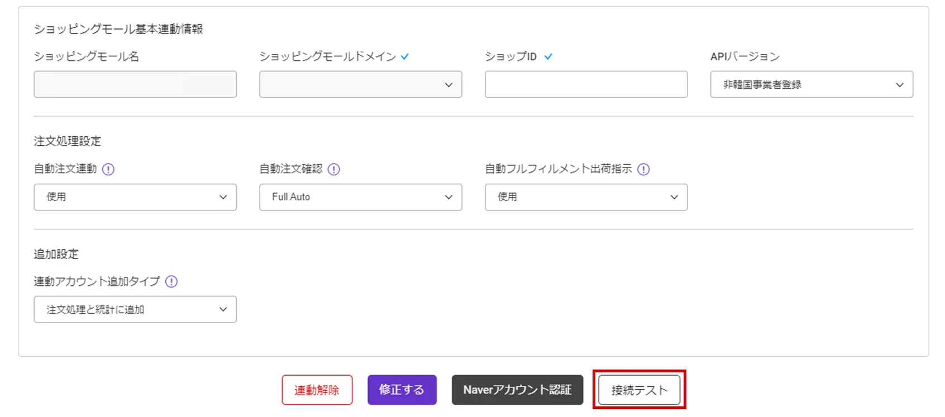945x417 pixels.
Task: Click blue checkmark beside ショップID
Action: [548, 56]
